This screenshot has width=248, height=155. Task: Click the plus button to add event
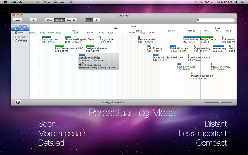(33, 20)
